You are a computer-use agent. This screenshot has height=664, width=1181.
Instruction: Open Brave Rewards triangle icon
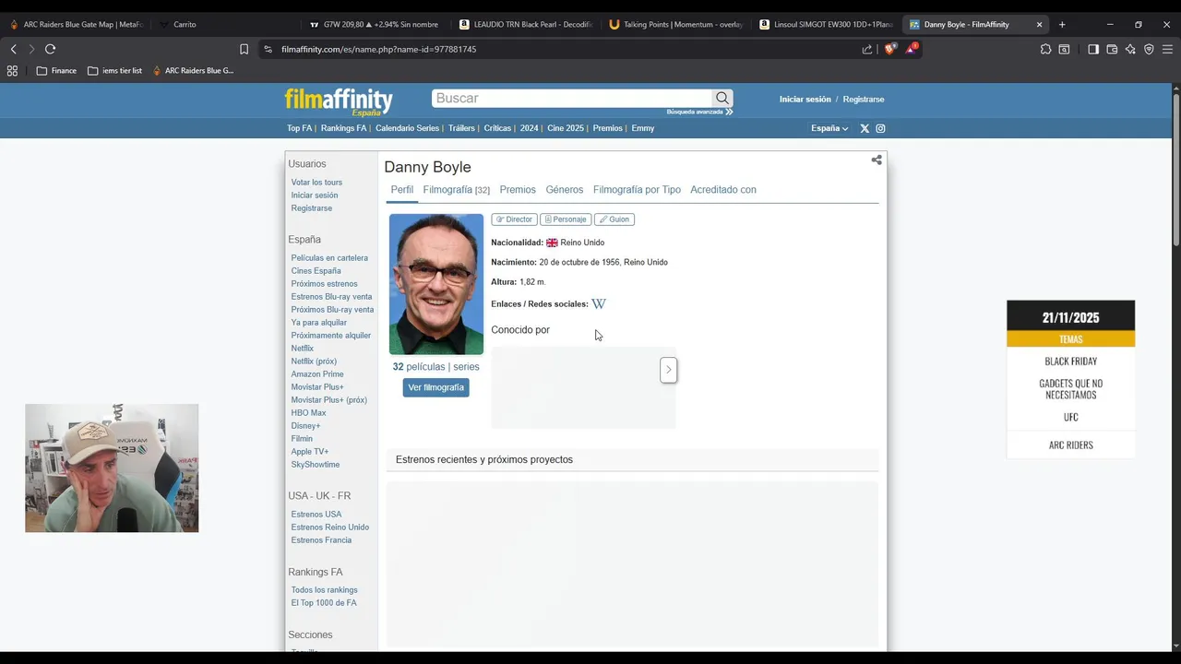(911, 48)
